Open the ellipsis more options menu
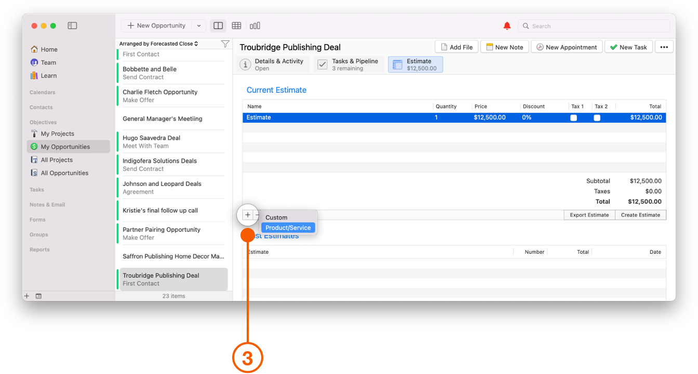 coord(664,46)
